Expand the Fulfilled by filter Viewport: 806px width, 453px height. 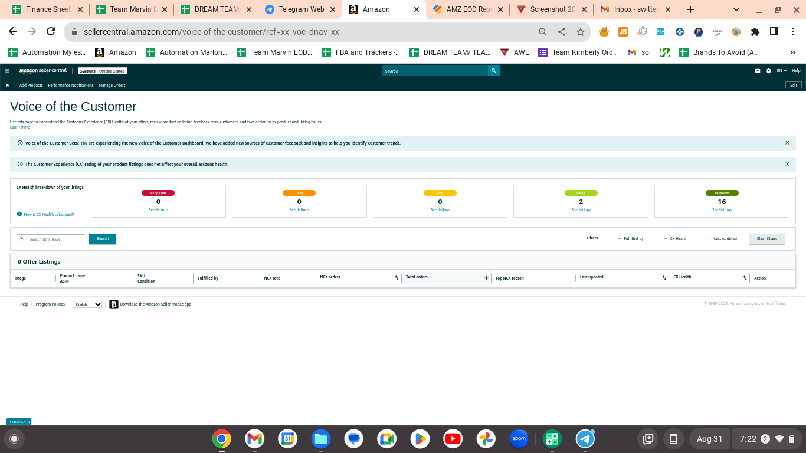631,239
